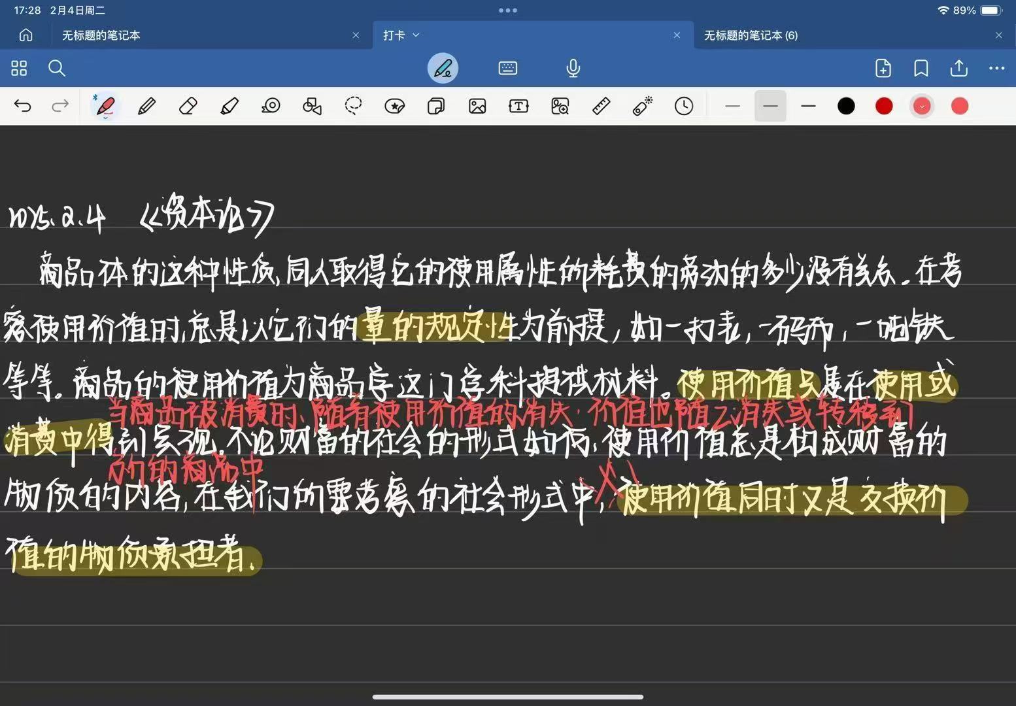This screenshot has width=1016, height=706.
Task: Open the stickers/elements tool
Action: pos(395,106)
